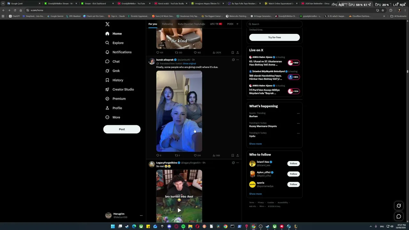Click the X logo in the sidebar
This screenshot has height=230, width=409.
coord(107,24)
